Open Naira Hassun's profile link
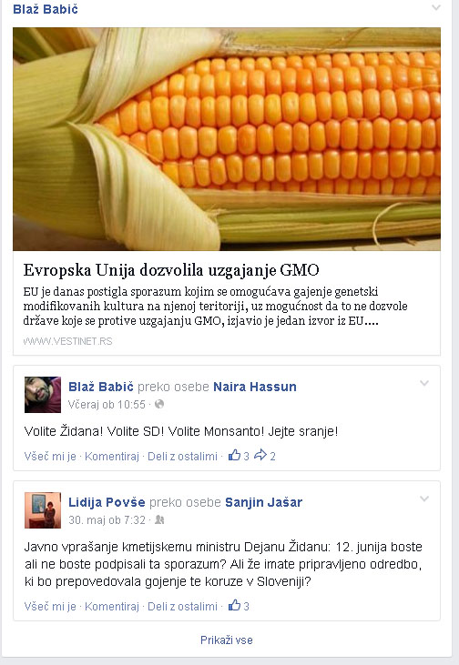 (255, 387)
